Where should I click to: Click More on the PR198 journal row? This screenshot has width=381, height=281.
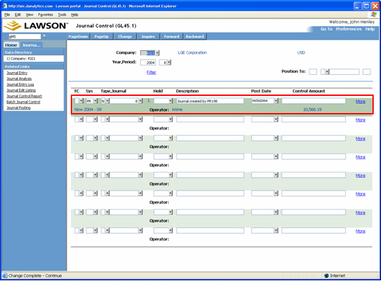pos(360,102)
